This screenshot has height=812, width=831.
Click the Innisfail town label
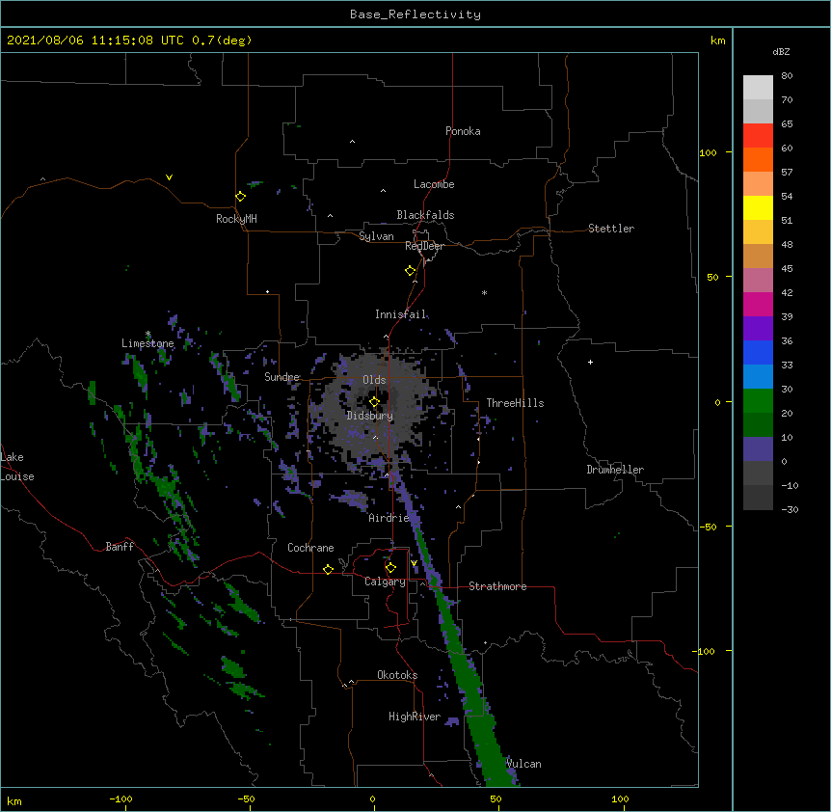click(401, 314)
